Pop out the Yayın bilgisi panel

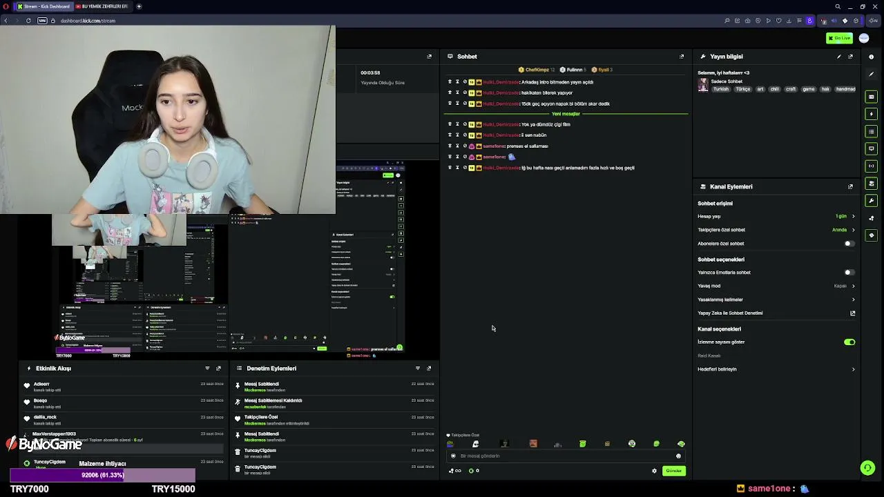click(x=850, y=57)
